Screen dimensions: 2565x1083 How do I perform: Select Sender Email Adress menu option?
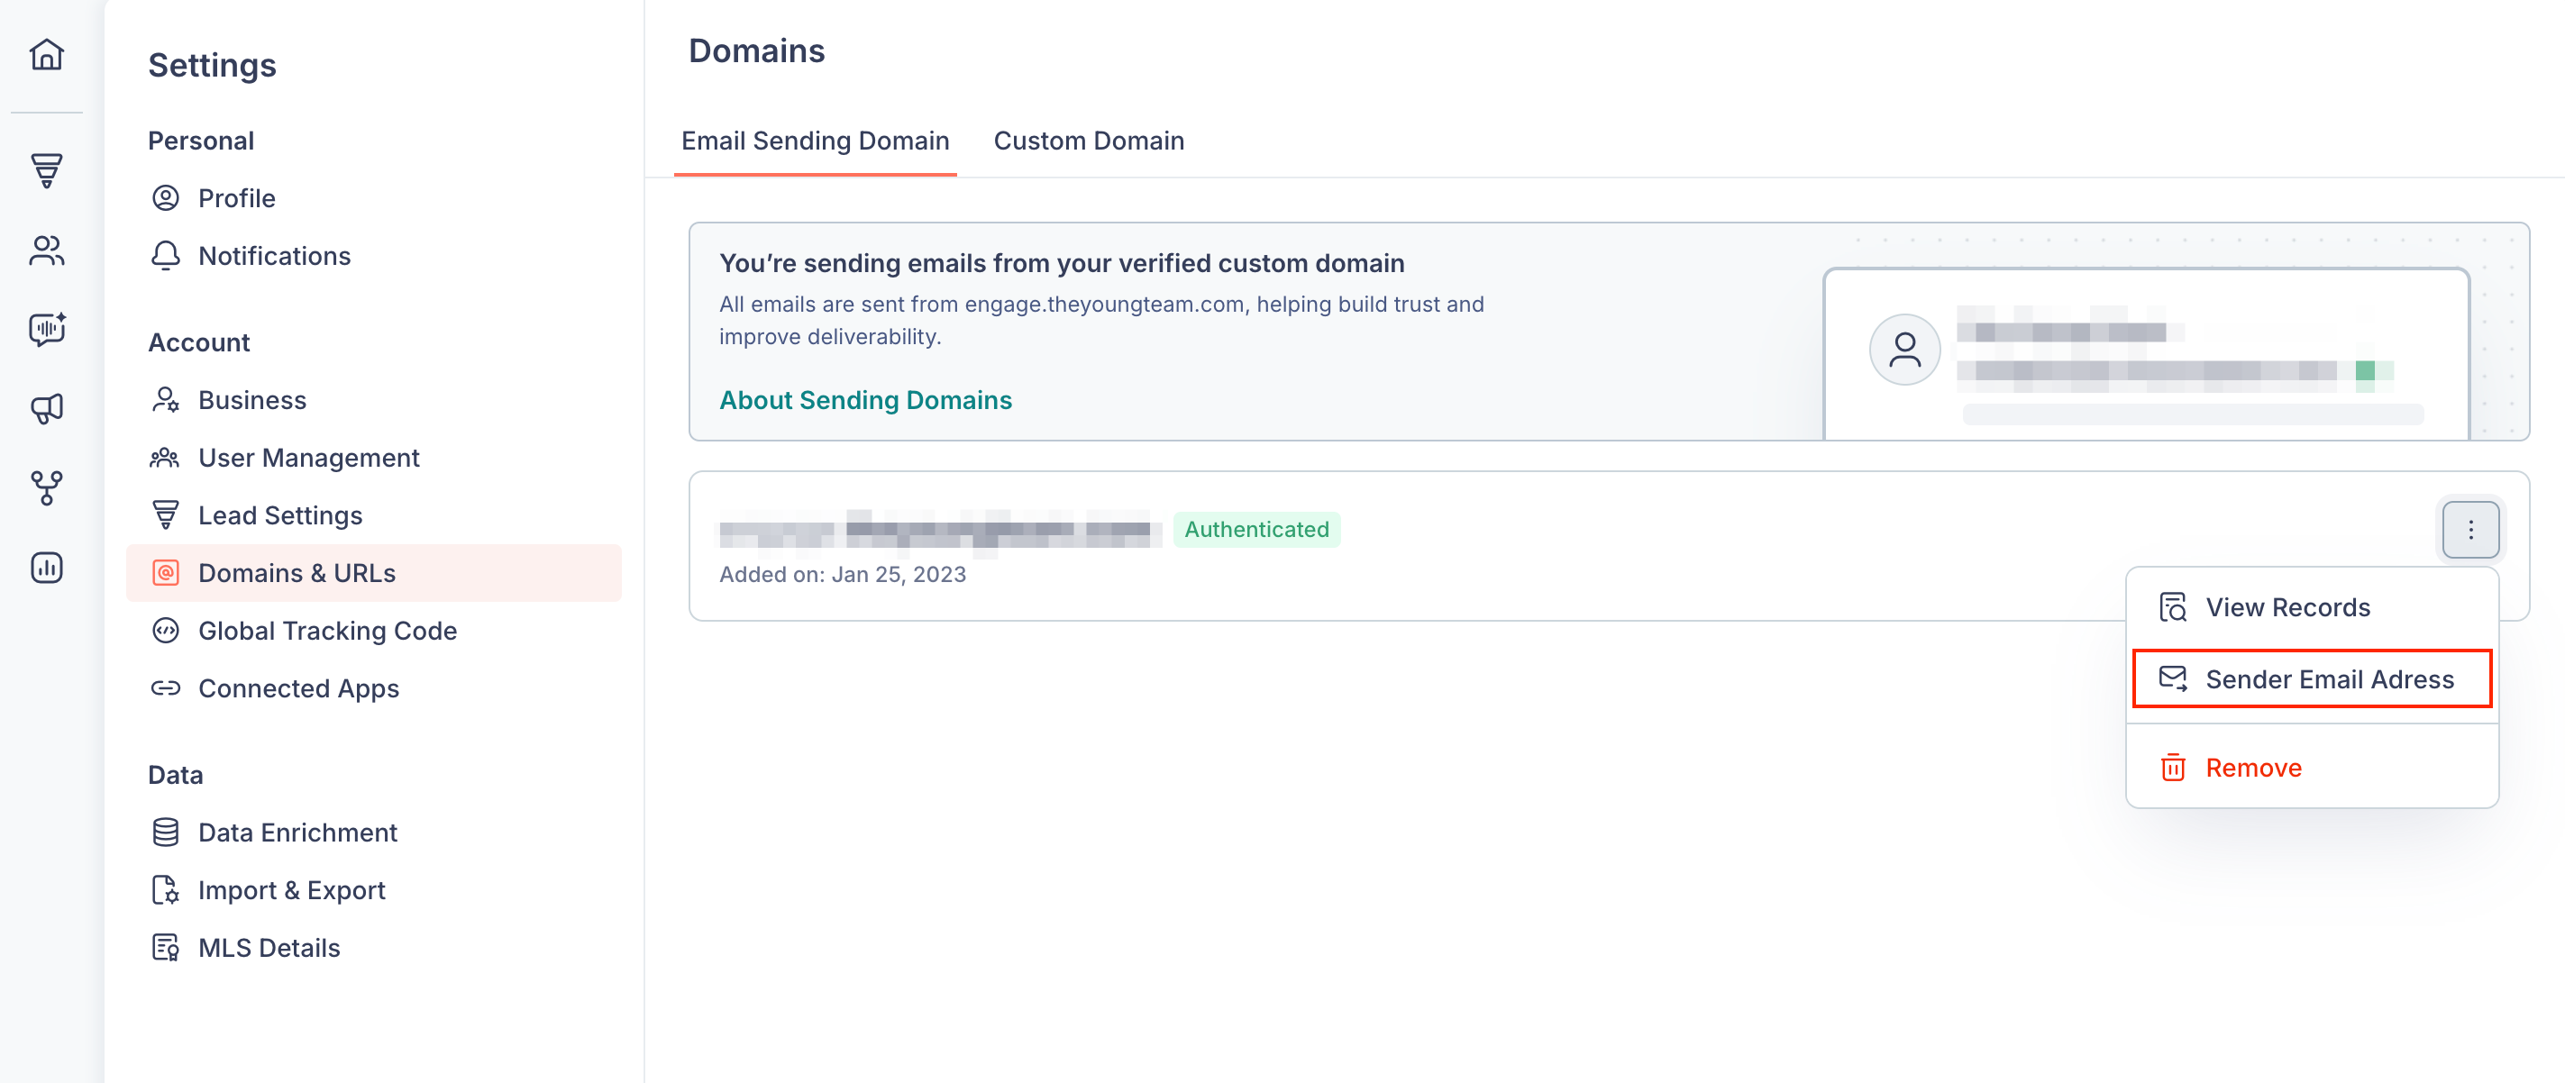pyautogui.click(x=2311, y=678)
